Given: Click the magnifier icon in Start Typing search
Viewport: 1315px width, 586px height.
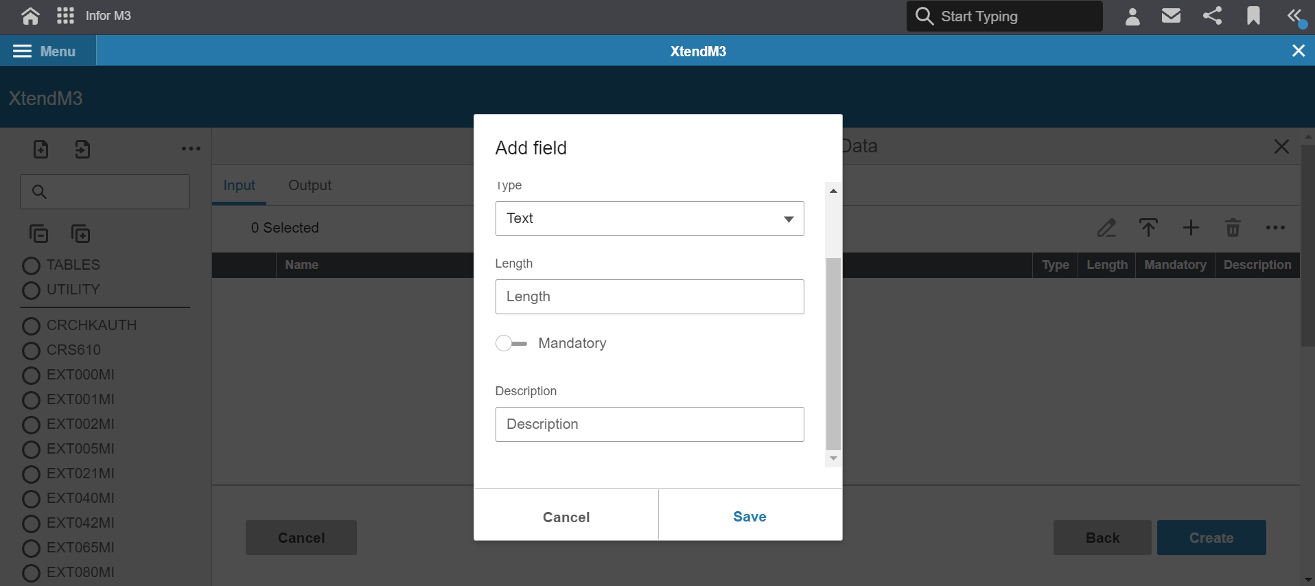Looking at the screenshot, I should point(924,16).
